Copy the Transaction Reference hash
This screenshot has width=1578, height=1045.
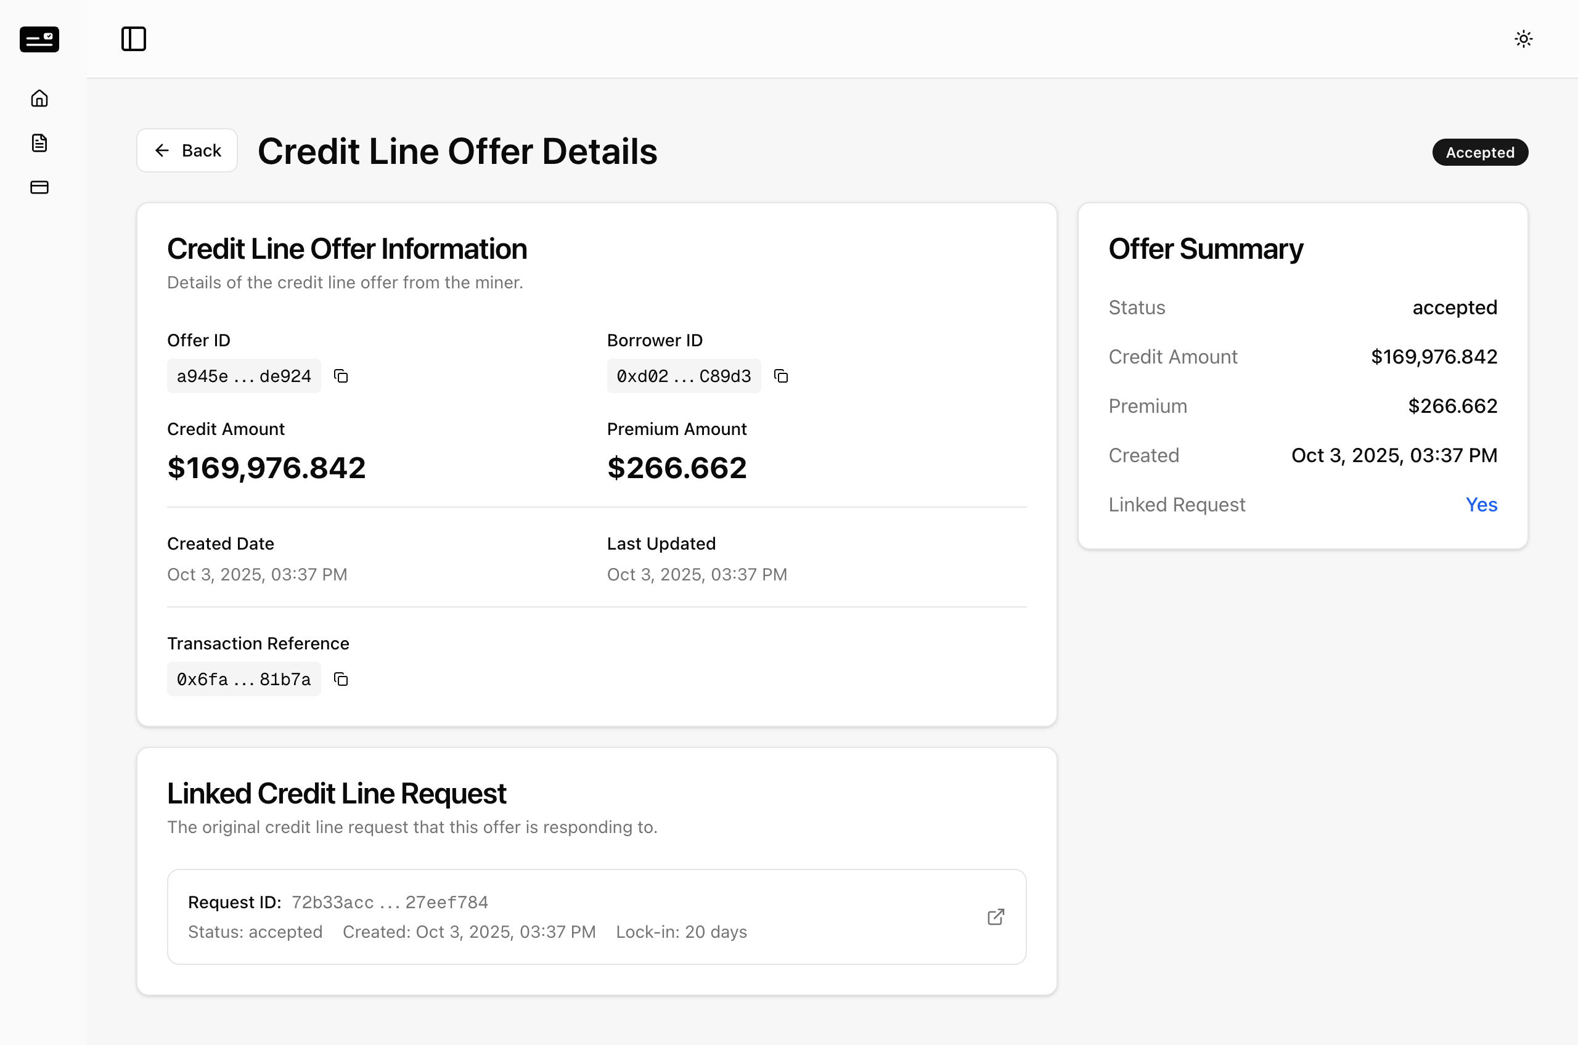pyautogui.click(x=341, y=679)
